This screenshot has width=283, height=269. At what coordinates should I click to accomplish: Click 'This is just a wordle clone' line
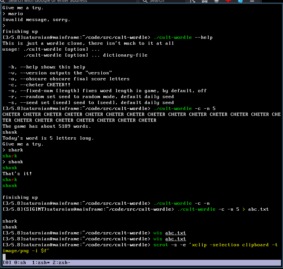point(88,43)
